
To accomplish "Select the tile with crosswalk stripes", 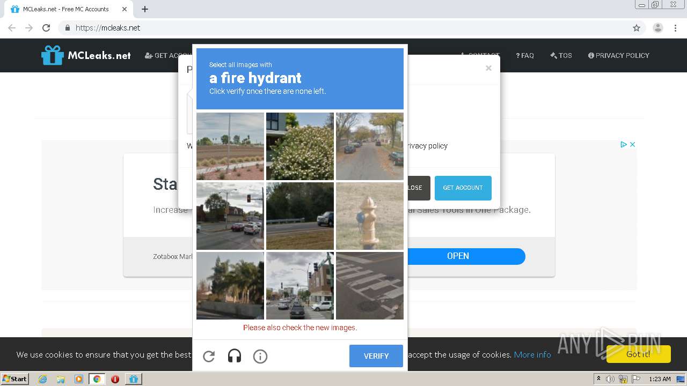I will (370, 286).
